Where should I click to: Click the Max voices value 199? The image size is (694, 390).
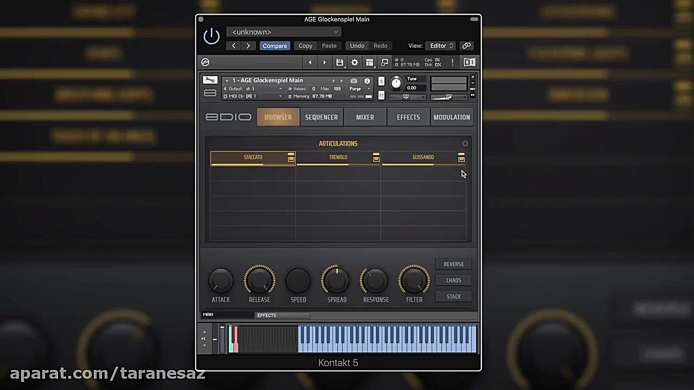click(337, 89)
